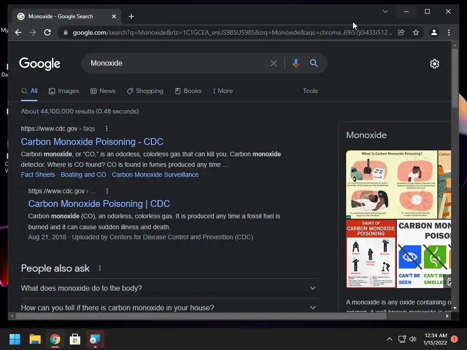Select the All results tab
Viewport: 467px width, 350px height.
pos(29,91)
